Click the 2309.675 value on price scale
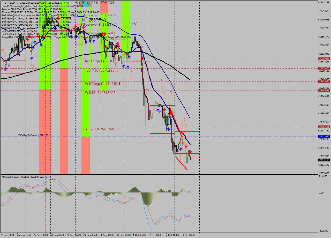This screenshot has height=238, width=331. pos(324,173)
